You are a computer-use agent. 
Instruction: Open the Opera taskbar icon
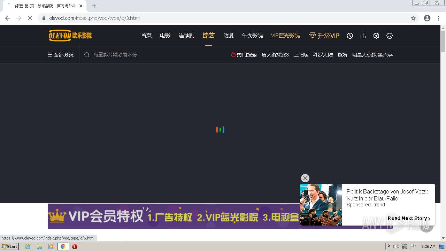pyautogui.click(x=75, y=246)
